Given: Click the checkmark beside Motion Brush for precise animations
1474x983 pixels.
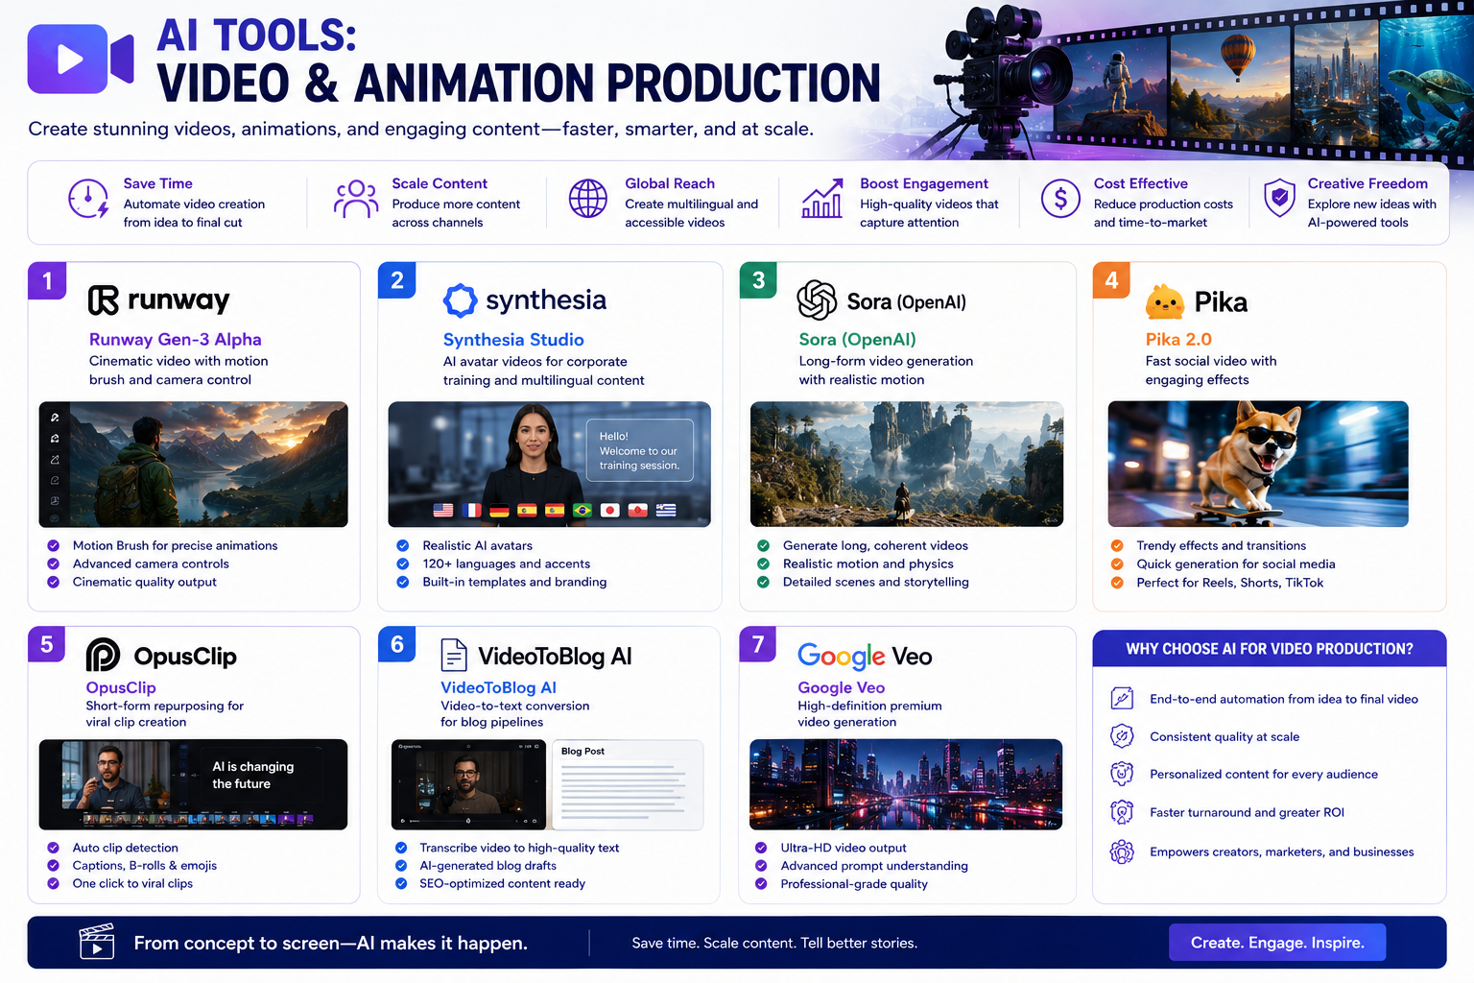Looking at the screenshot, I should (x=54, y=545).
